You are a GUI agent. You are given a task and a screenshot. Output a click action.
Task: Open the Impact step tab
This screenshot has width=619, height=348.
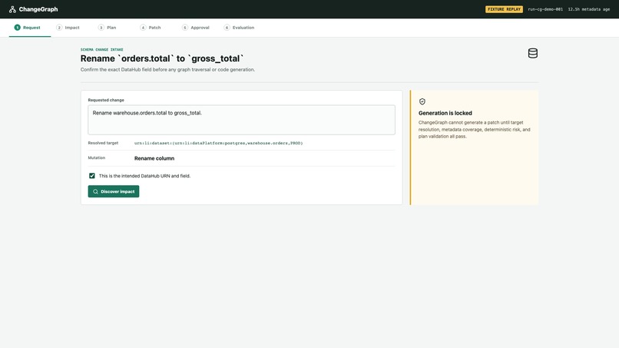[68, 28]
